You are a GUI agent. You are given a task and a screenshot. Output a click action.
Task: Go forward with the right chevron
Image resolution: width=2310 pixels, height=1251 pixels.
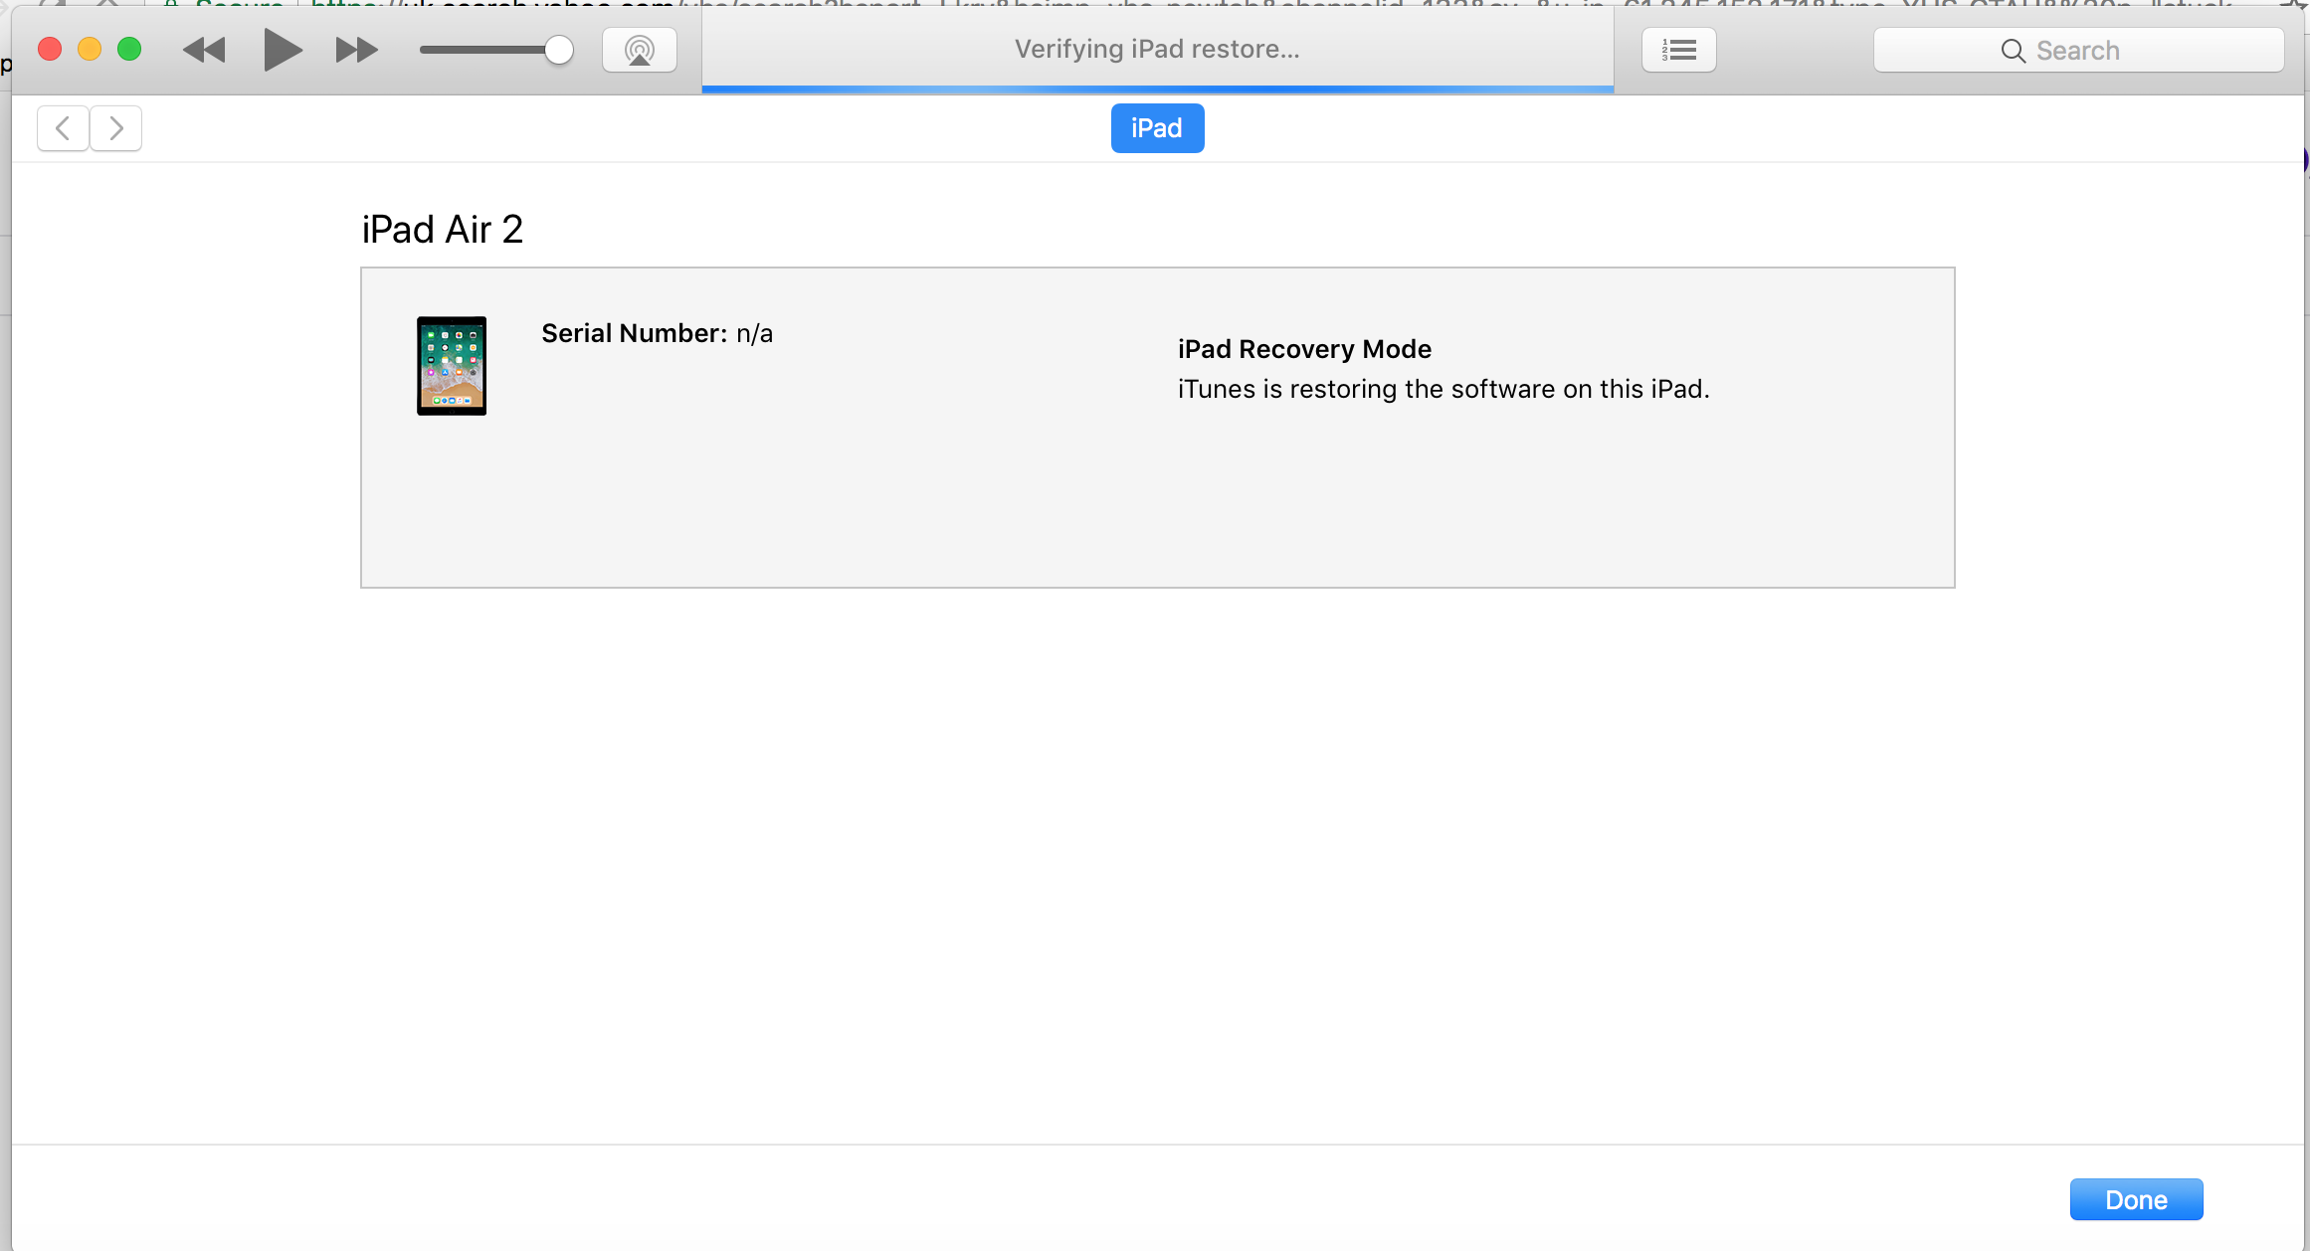pyautogui.click(x=116, y=128)
